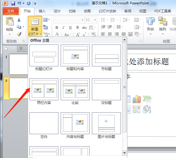Click the Increase Font Size icon

[78, 34]
